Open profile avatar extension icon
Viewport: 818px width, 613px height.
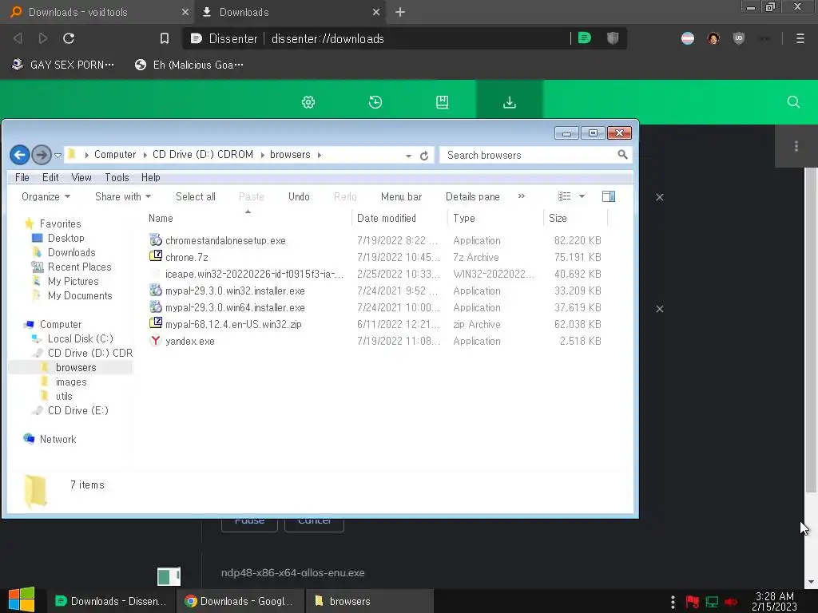point(713,38)
